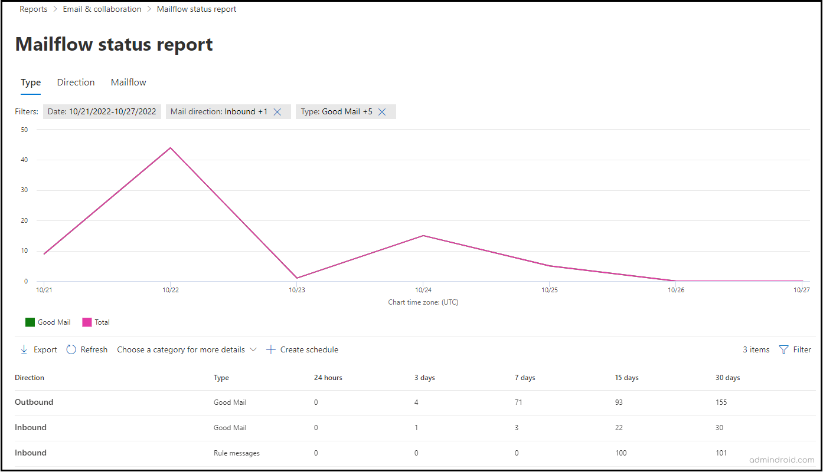
Task: Remove the Mail direction Inbound filter
Action: [277, 111]
